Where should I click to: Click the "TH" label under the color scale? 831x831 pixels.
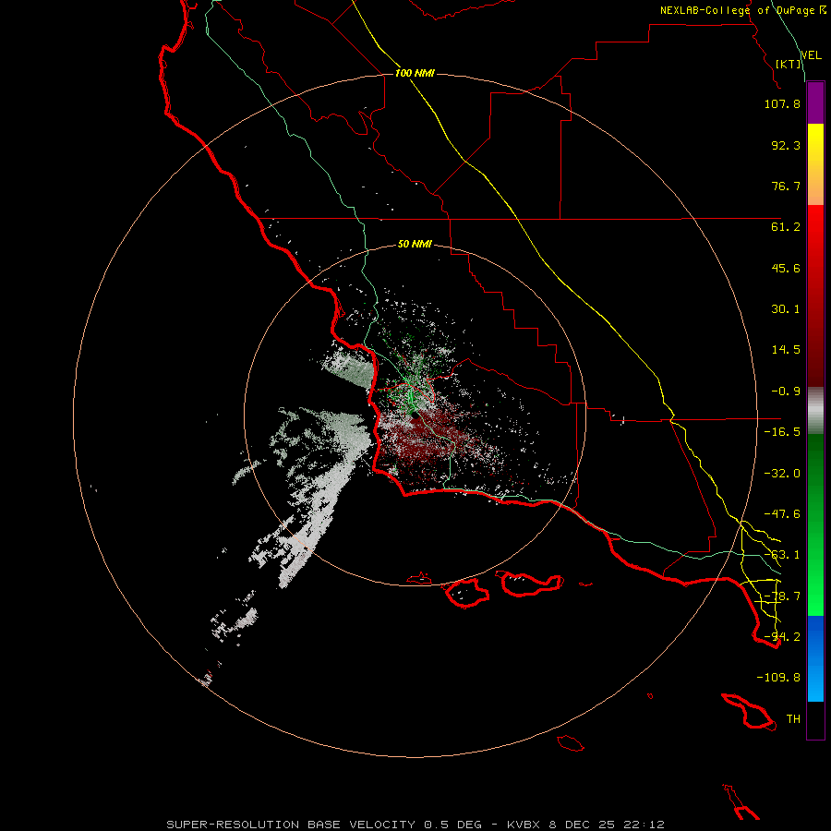tap(793, 719)
